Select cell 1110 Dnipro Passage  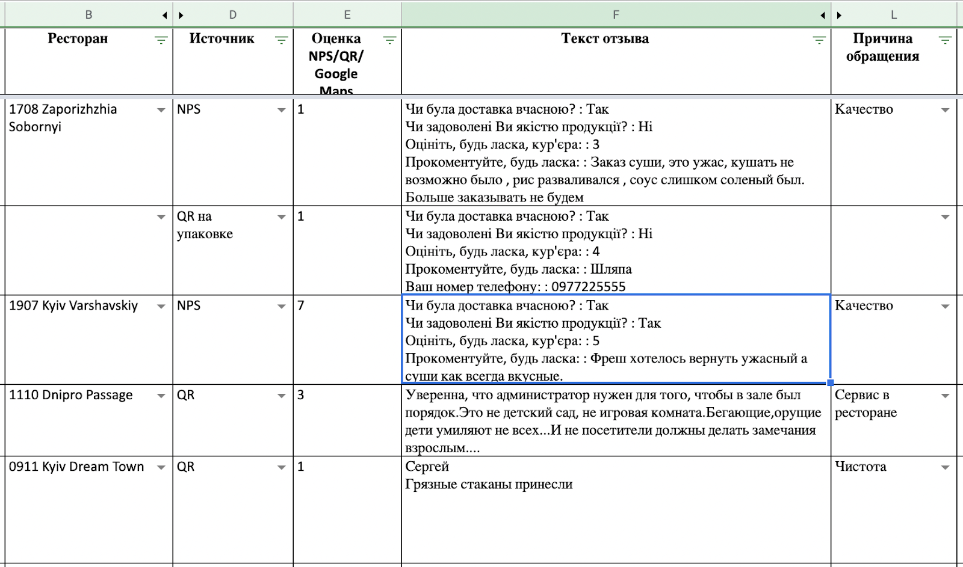pos(89,420)
